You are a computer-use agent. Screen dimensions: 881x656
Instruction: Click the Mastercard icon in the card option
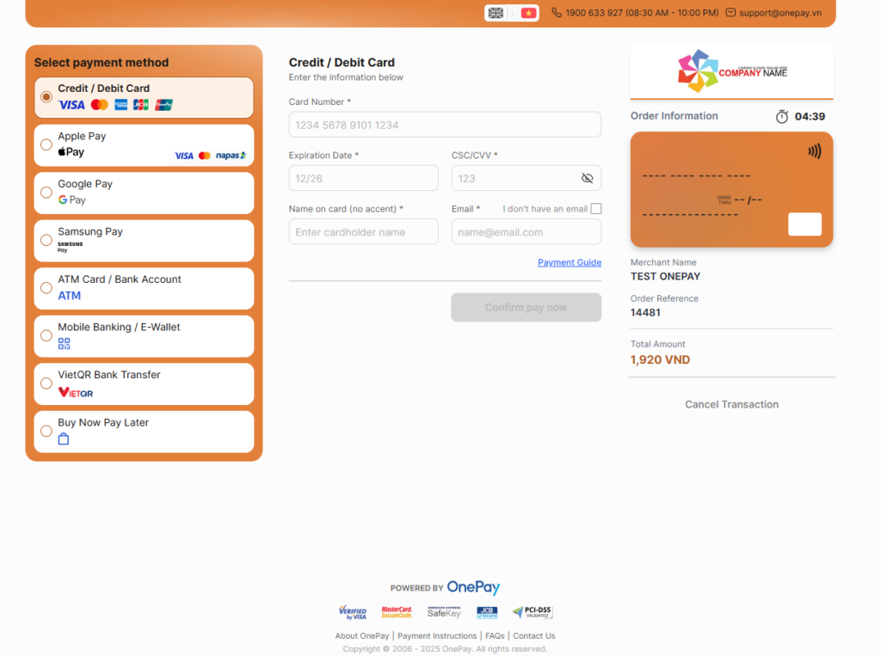pyautogui.click(x=99, y=105)
